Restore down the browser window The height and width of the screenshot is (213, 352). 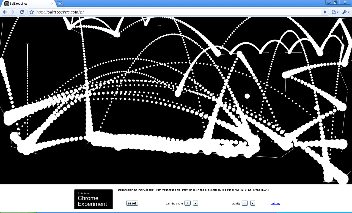[335, 2]
